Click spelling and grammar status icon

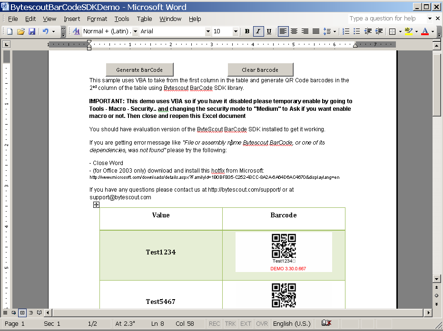(x=326, y=323)
